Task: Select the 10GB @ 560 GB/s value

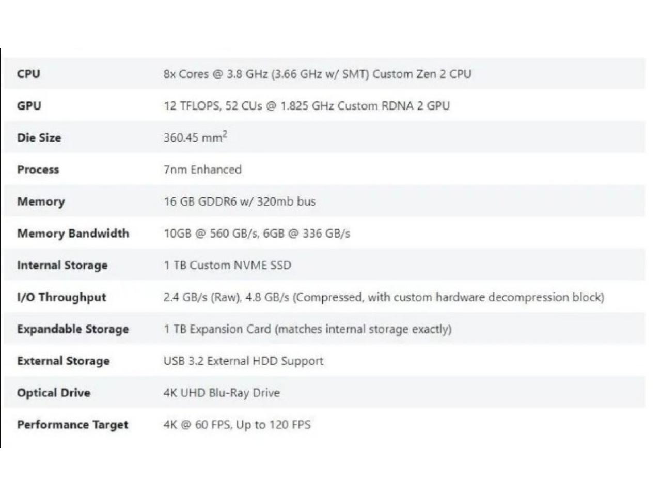Action: coord(257,234)
